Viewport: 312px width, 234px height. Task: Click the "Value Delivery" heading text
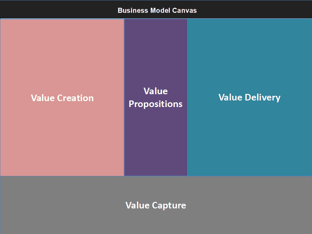[x=249, y=97]
